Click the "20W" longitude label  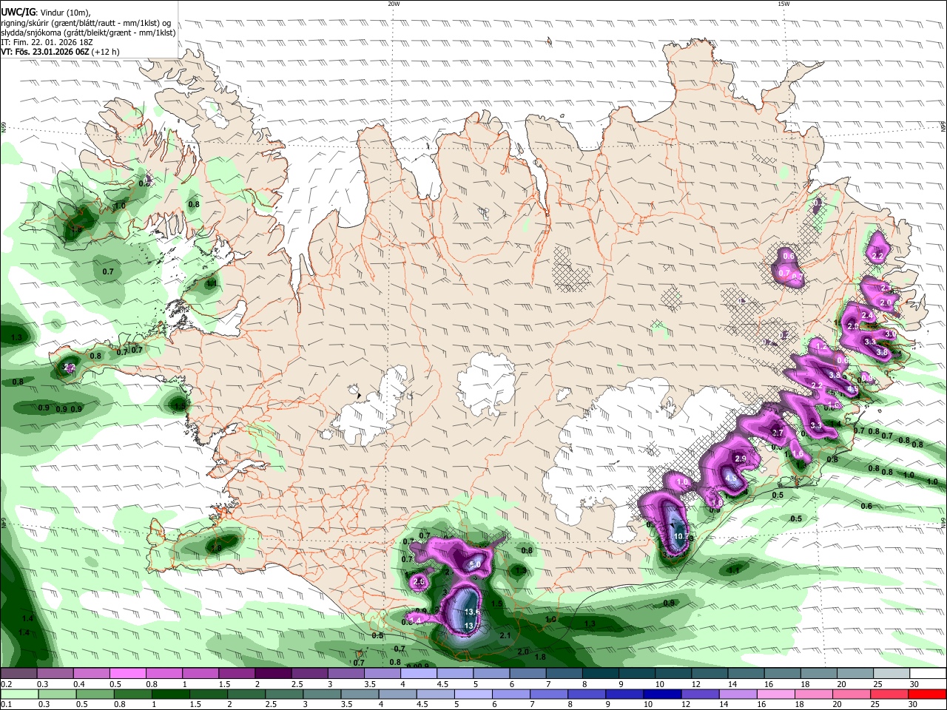(x=394, y=4)
